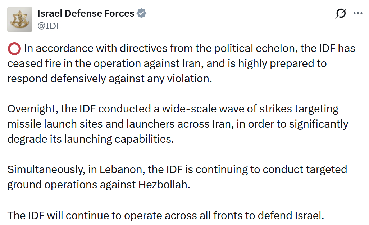The width and height of the screenshot is (369, 225).
Task: Open the @IDF handle link
Action: (49, 26)
